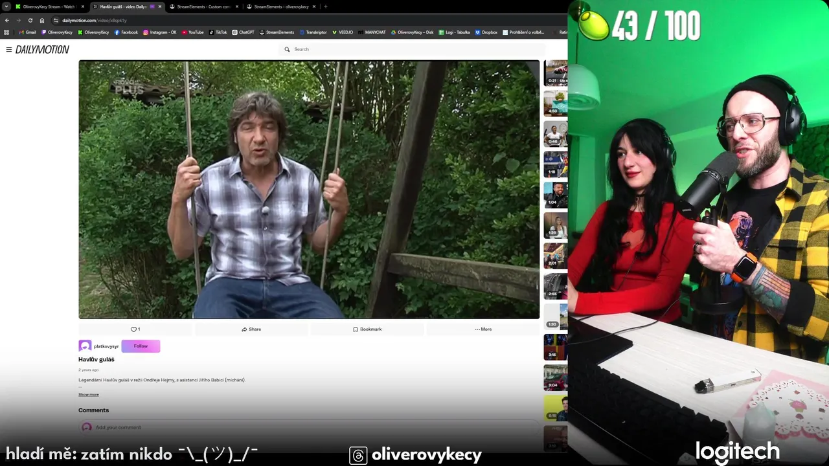The height and width of the screenshot is (466, 829).
Task: Share the Havlův guláš video
Action: pyautogui.click(x=251, y=329)
